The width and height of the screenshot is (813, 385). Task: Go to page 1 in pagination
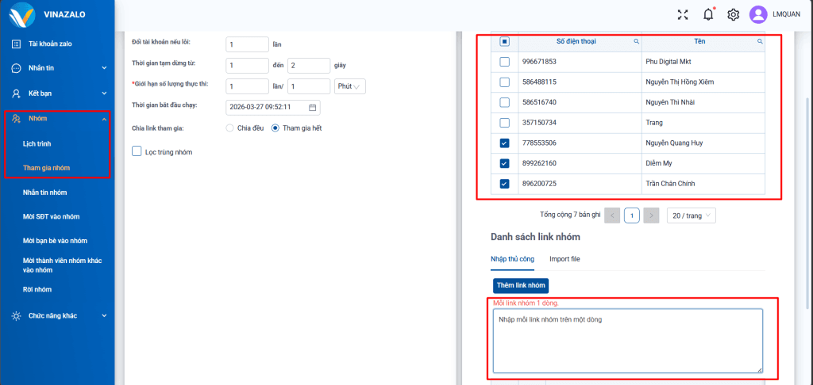pyautogui.click(x=631, y=215)
